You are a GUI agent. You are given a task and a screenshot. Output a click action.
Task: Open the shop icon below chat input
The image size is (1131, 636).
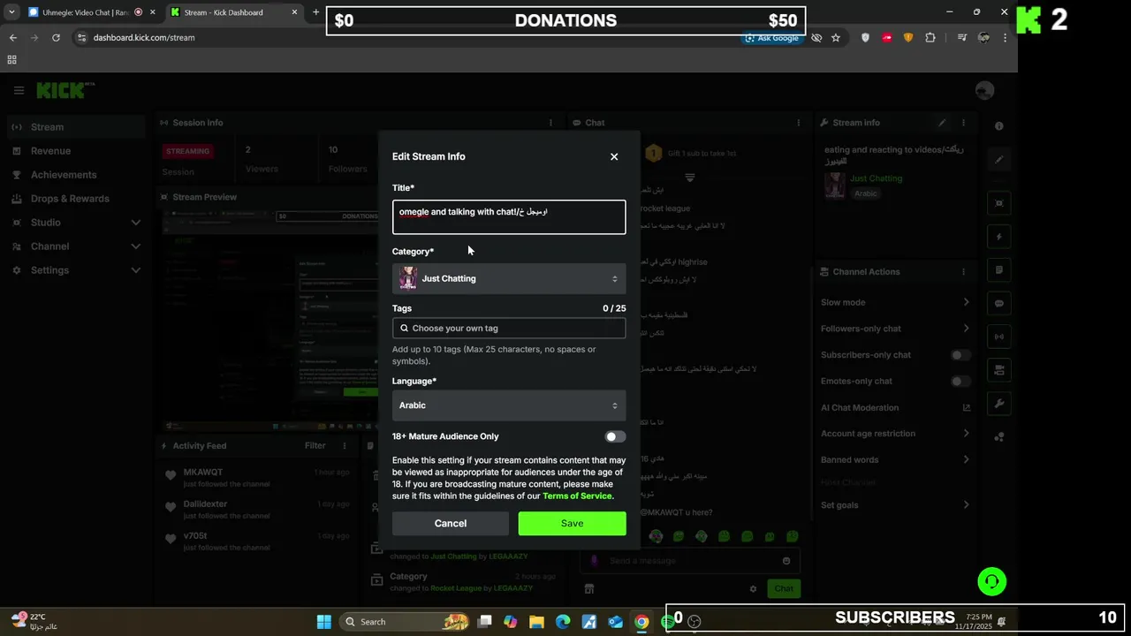pos(589,589)
